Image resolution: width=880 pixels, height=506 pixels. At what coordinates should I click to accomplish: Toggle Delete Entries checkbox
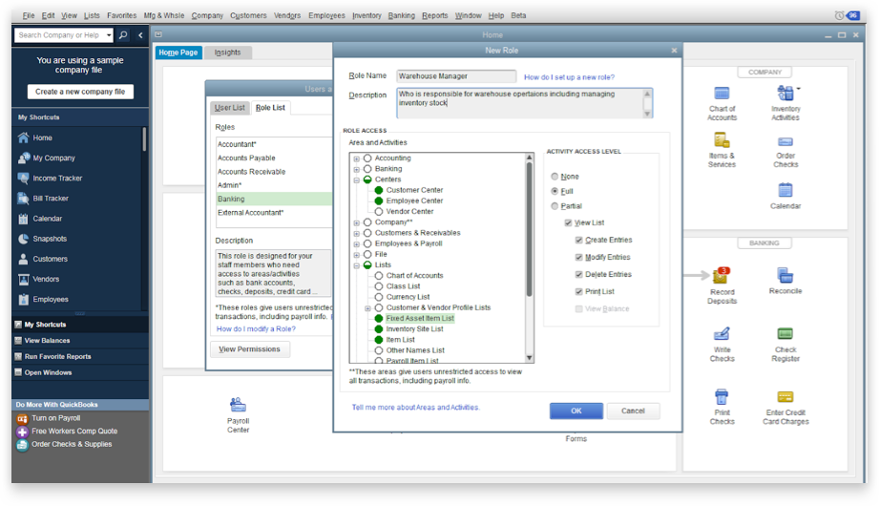point(578,275)
